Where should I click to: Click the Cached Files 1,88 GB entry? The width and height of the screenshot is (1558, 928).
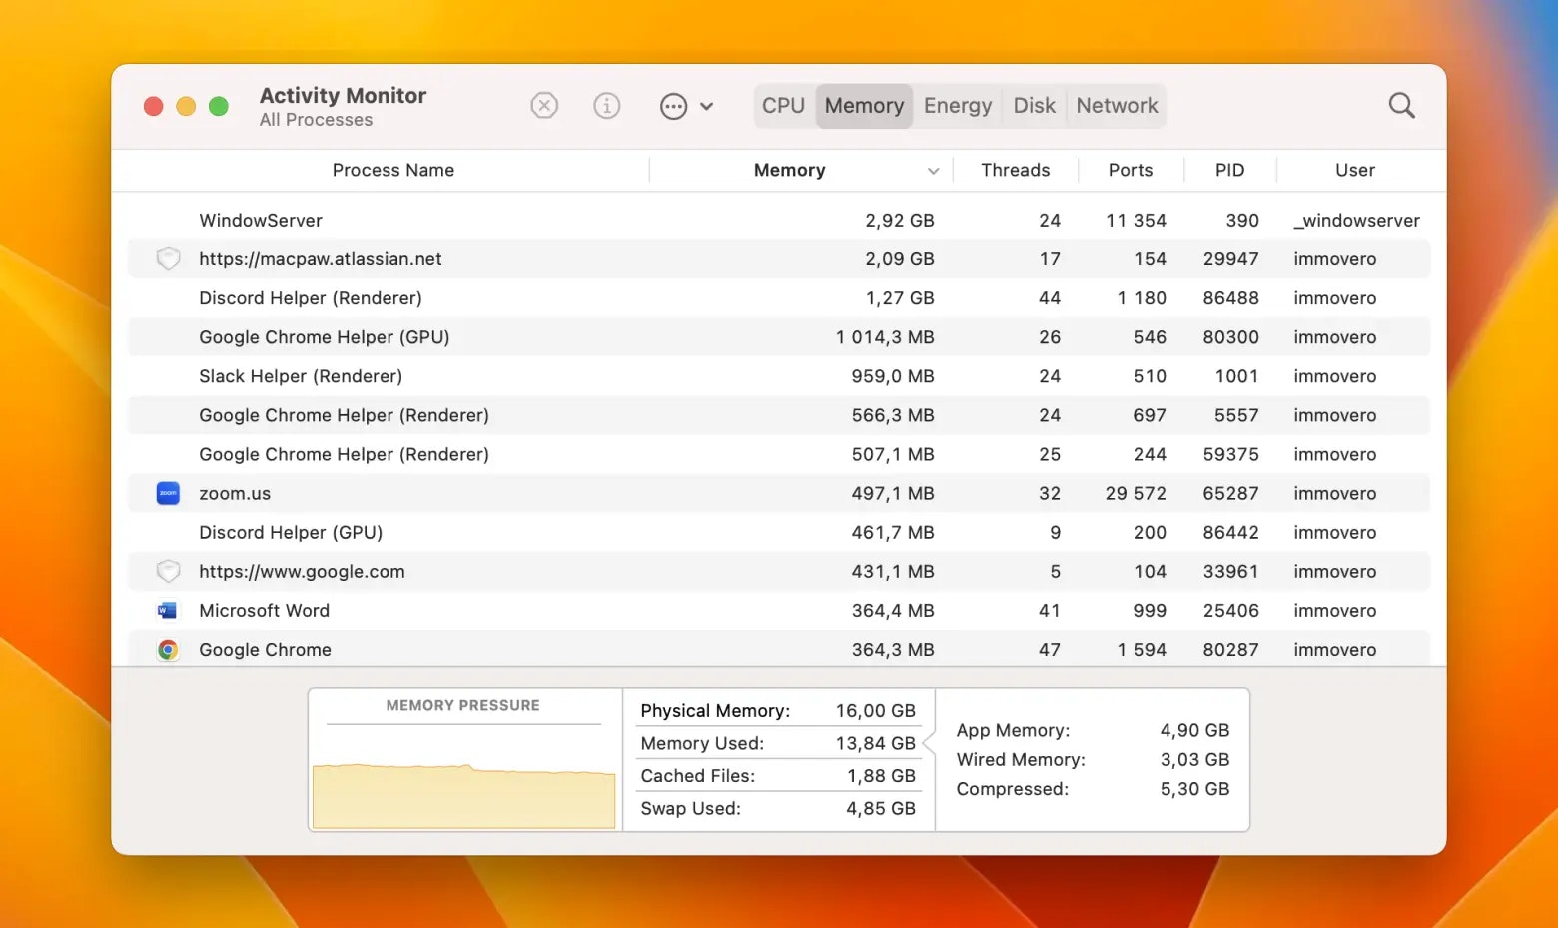[778, 776]
